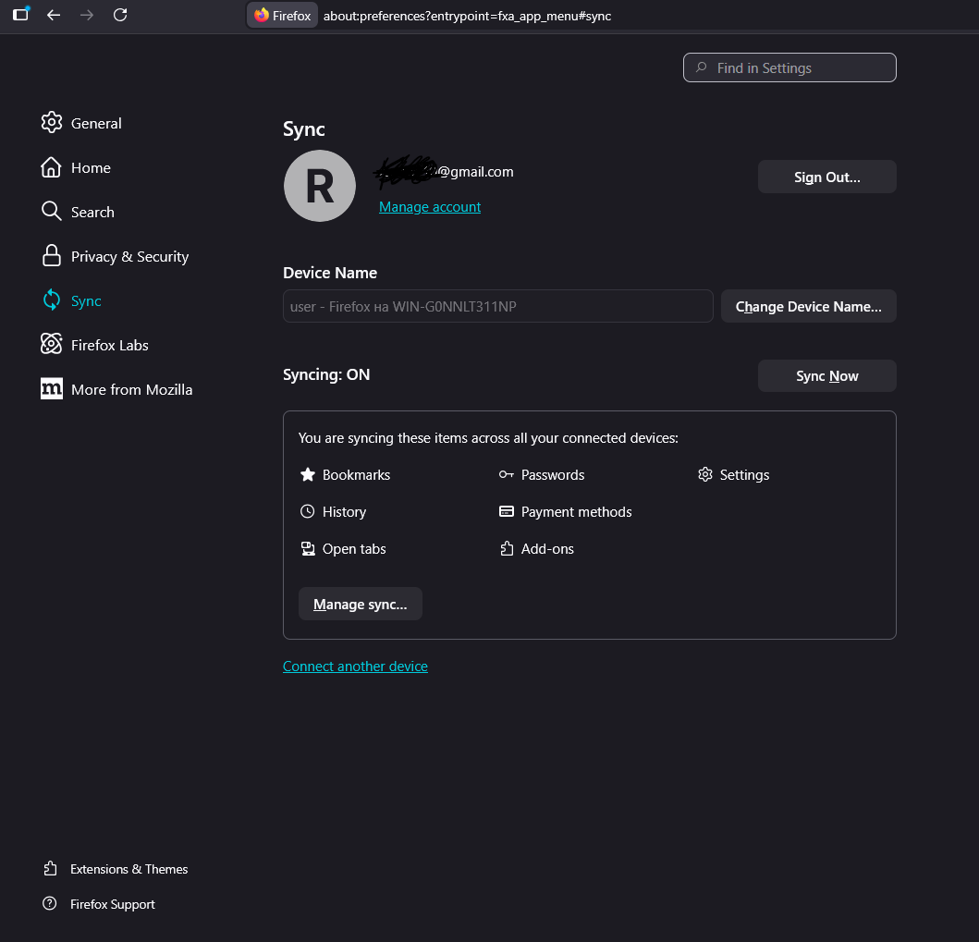
Task: Open Extensions & Themes from the sidebar
Action: tap(128, 869)
